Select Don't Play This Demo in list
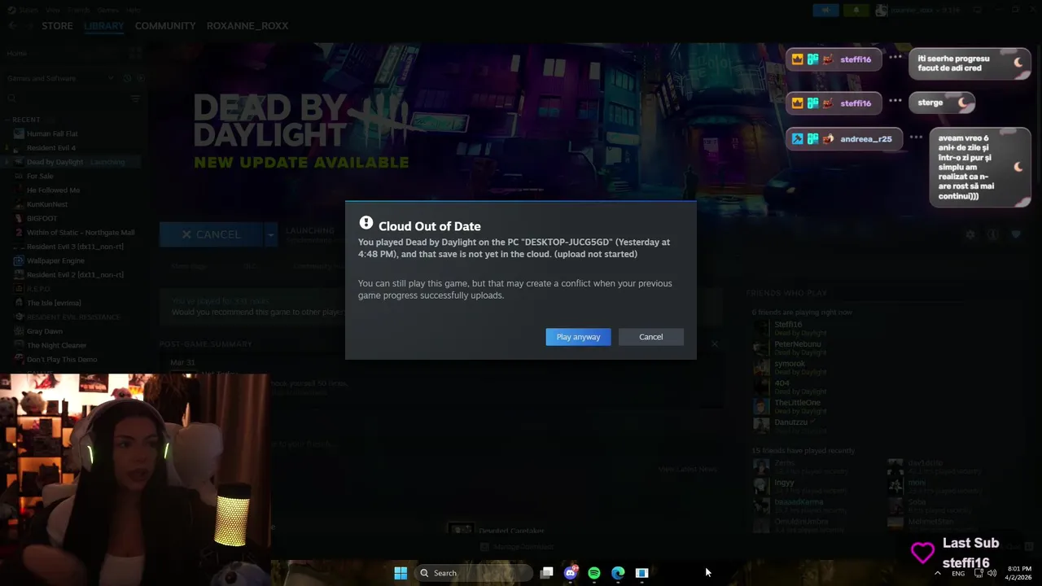The width and height of the screenshot is (1042, 586). point(62,360)
